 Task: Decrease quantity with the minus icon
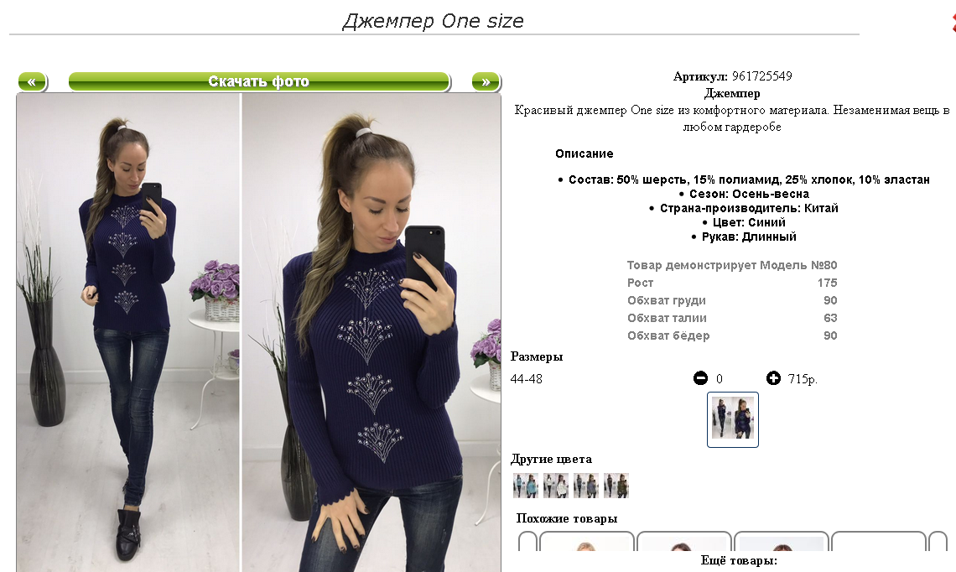[x=700, y=378]
